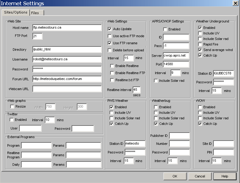Focus the Webcam URL text box
This screenshot has width=240, height=183.
pos(67,89)
